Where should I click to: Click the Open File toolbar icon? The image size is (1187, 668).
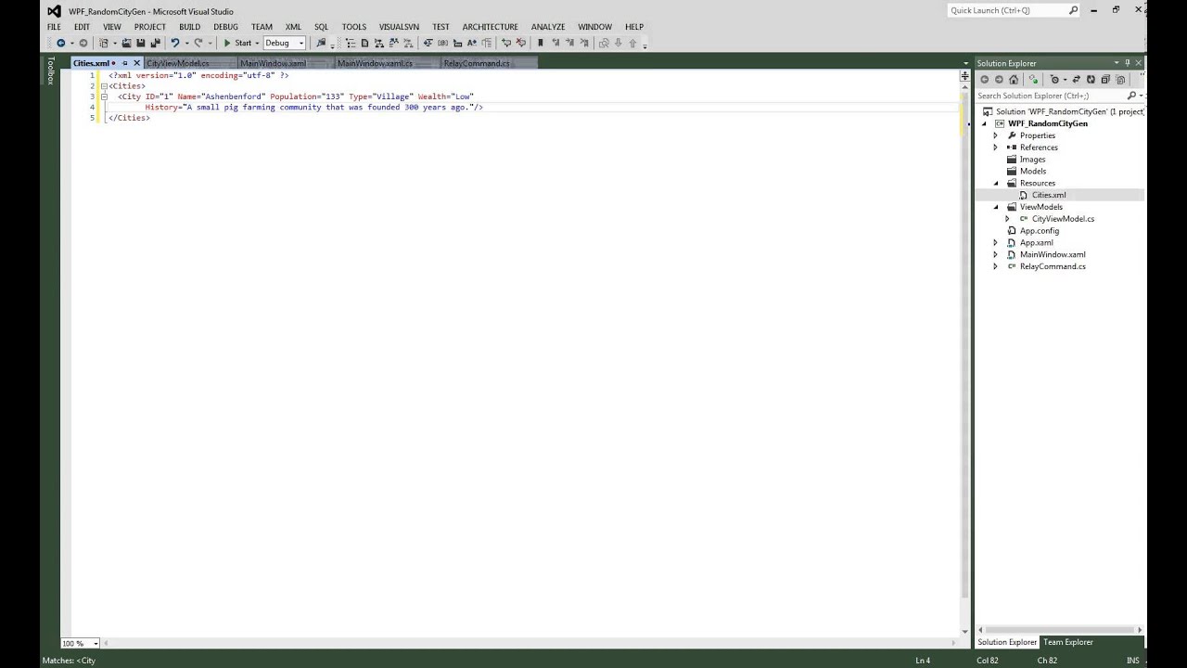(x=126, y=43)
